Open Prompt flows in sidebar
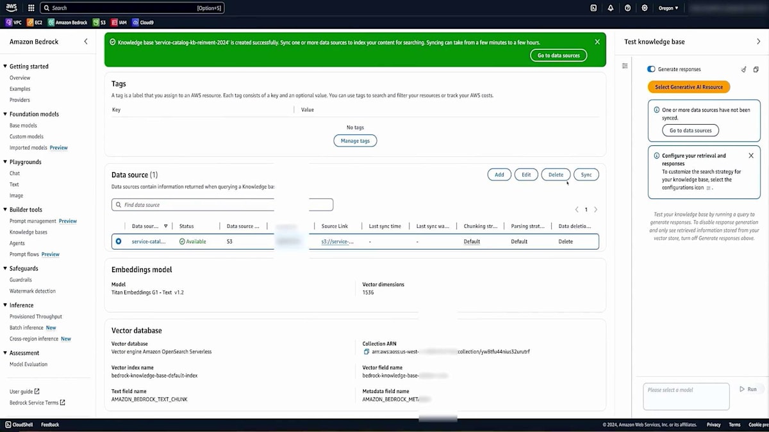 tap(24, 254)
